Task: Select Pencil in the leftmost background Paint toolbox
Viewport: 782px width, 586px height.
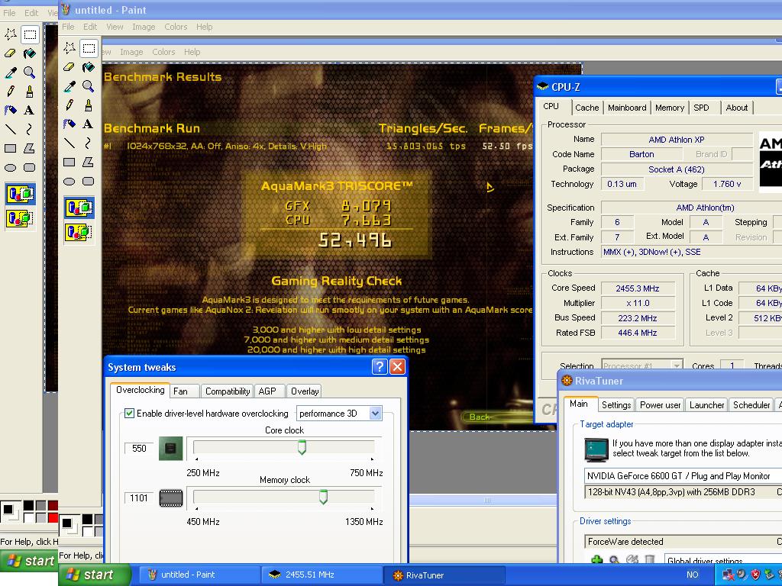Action: [11, 92]
